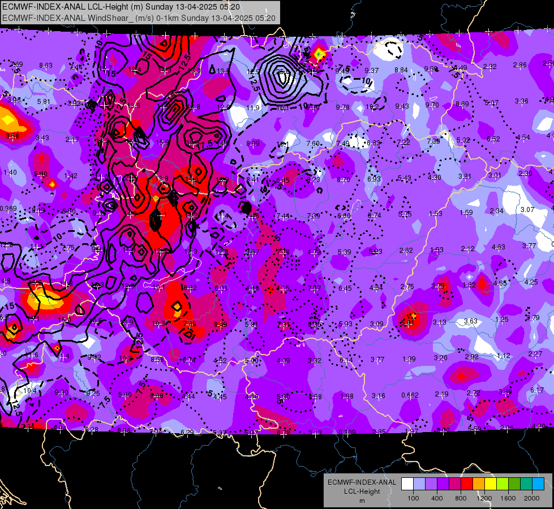
Task: Click the wind shear value 4.25
Action: [531, 282]
